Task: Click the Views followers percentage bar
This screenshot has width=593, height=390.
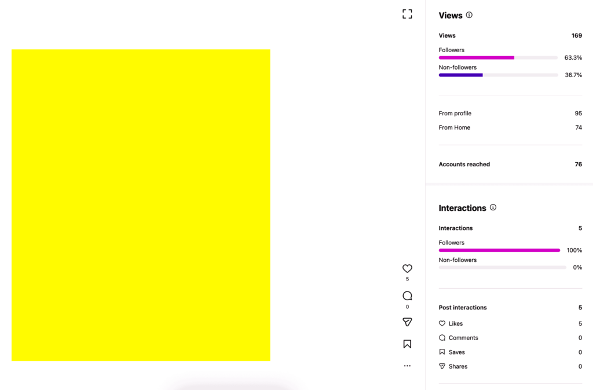Action: click(x=498, y=58)
